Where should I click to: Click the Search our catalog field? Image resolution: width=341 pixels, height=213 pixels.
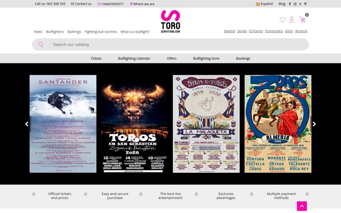click(170, 44)
